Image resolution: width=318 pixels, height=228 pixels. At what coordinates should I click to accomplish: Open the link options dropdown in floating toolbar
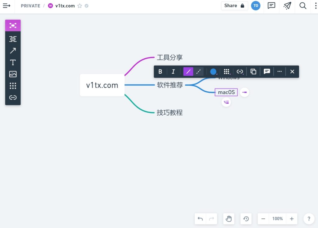pos(240,72)
